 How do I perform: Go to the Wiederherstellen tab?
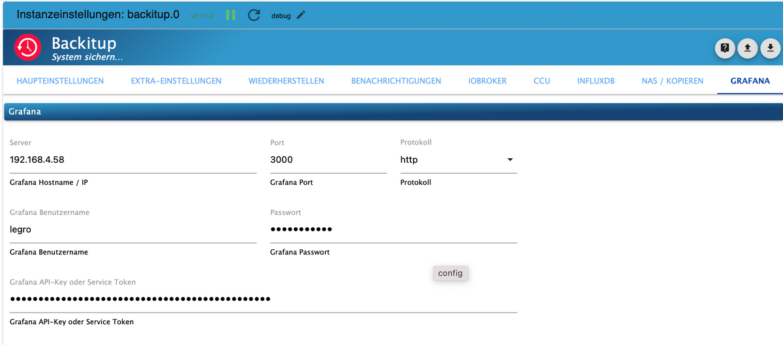[286, 81]
